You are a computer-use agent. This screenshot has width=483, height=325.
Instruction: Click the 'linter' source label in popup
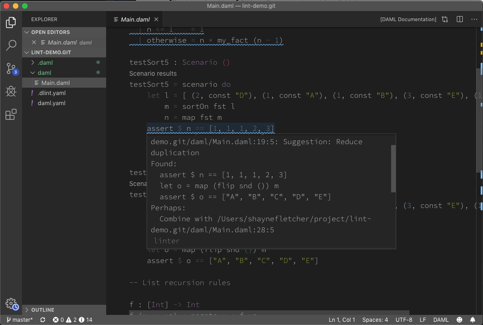click(166, 241)
